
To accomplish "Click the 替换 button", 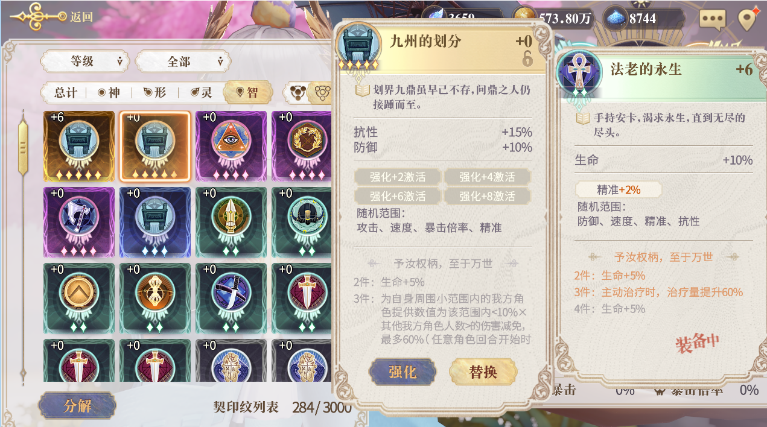I will pos(483,372).
